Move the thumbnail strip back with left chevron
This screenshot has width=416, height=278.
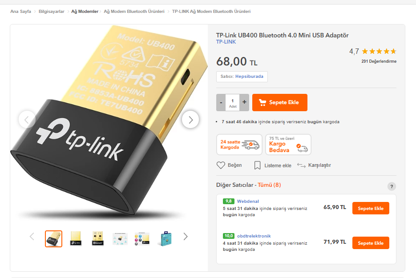(32, 236)
